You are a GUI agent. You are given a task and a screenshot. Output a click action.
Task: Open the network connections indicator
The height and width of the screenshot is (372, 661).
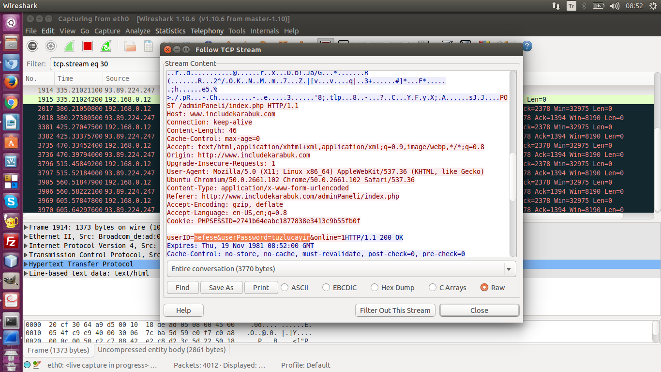[556, 6]
